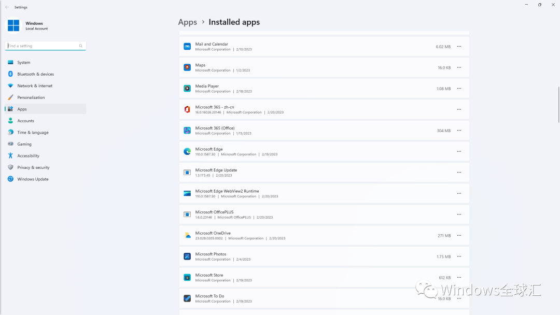Open more options for Microsoft Store

[459, 278]
